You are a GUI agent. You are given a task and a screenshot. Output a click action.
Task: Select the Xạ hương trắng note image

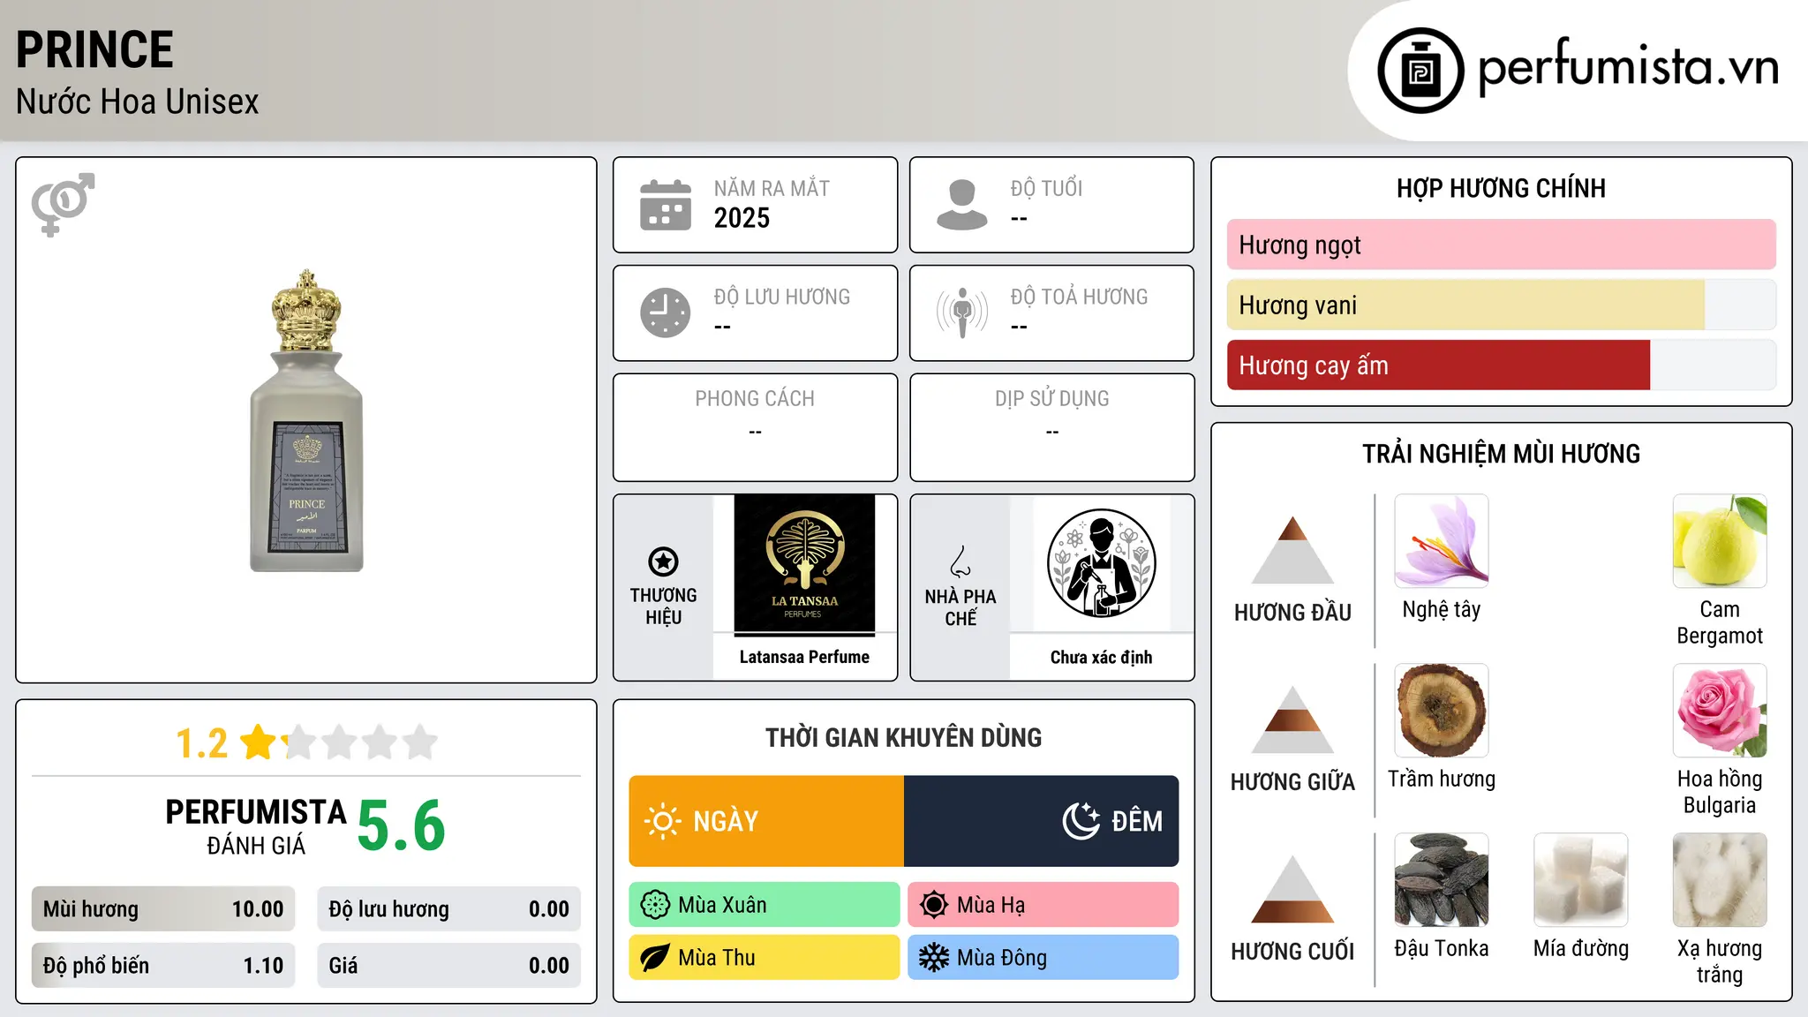coord(1720,880)
